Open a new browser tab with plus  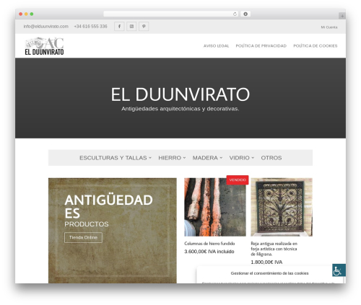pyautogui.click(x=342, y=16)
